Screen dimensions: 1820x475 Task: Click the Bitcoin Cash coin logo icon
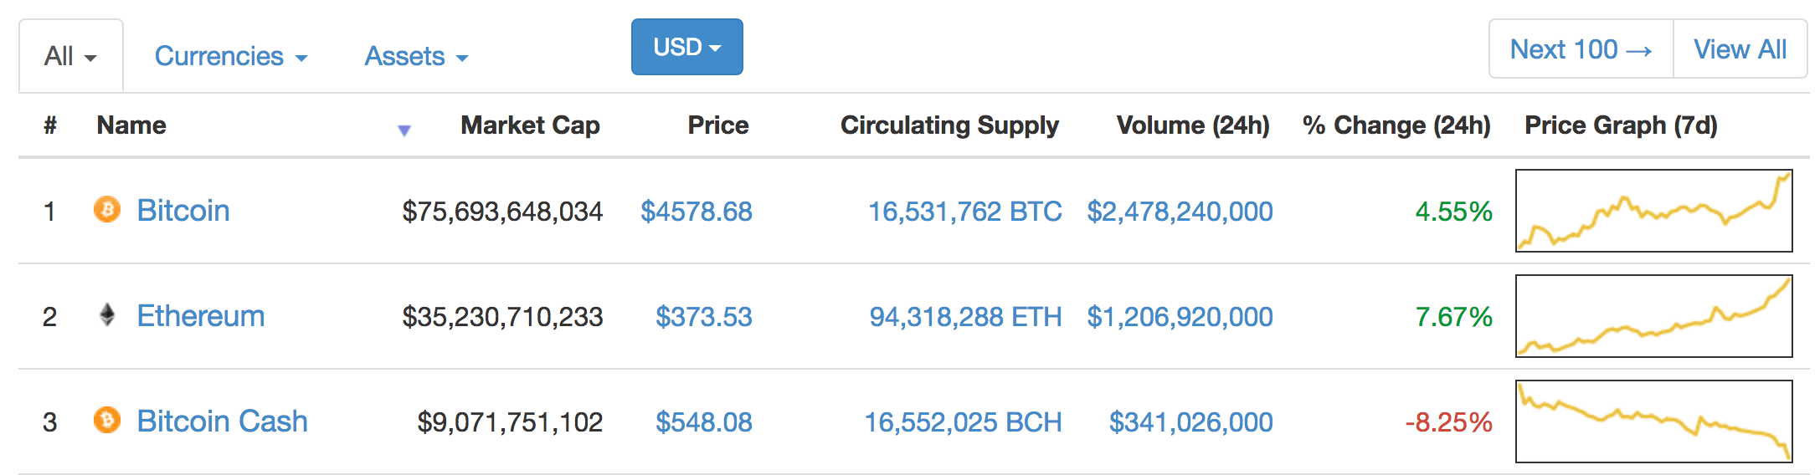(x=107, y=420)
